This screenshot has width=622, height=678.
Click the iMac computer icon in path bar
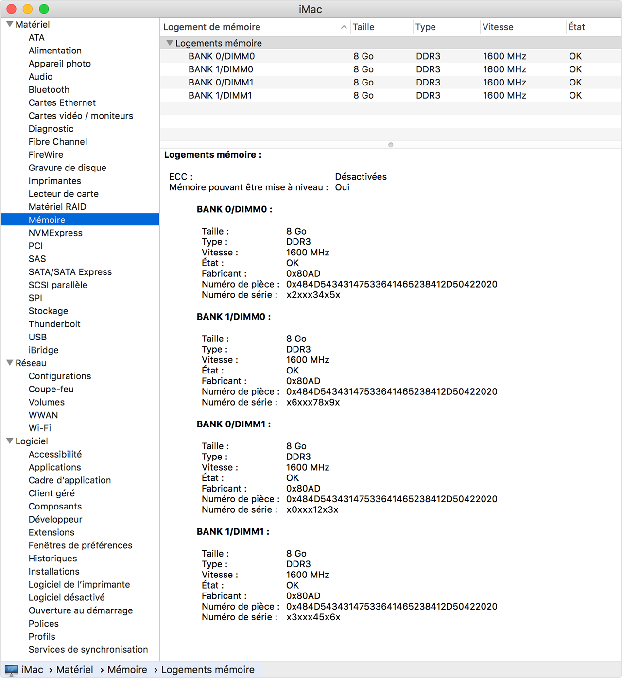[11, 670]
